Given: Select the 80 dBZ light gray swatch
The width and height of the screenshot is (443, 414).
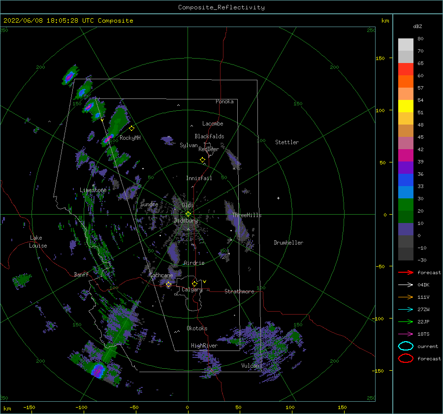Looking at the screenshot, I should (406, 45).
